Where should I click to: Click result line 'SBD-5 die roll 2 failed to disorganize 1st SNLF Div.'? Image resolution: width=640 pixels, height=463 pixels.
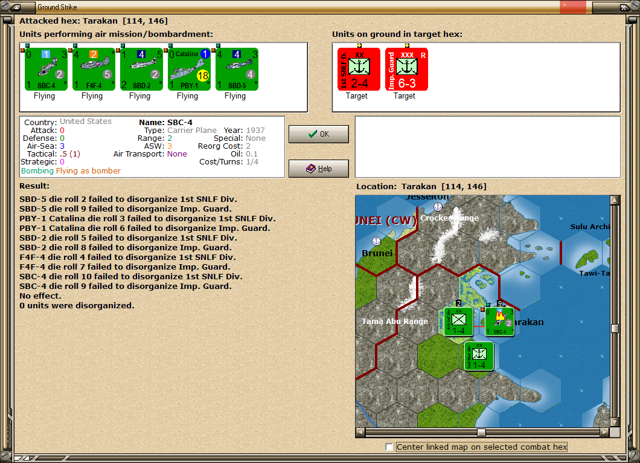coord(128,199)
